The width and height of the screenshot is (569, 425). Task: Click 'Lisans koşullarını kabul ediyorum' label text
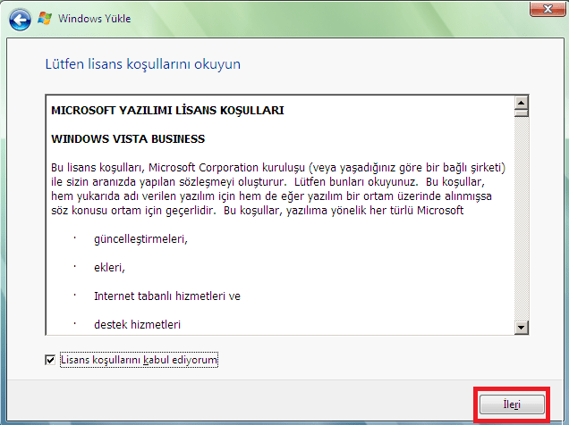pyautogui.click(x=139, y=360)
